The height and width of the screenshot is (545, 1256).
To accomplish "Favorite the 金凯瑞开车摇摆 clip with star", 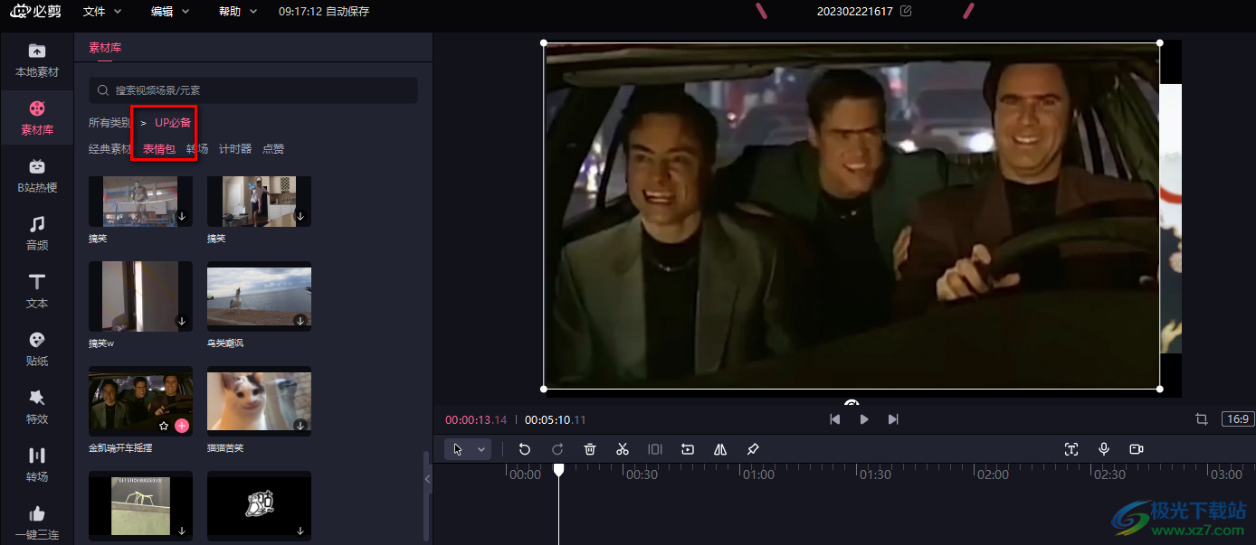I will click(x=164, y=425).
